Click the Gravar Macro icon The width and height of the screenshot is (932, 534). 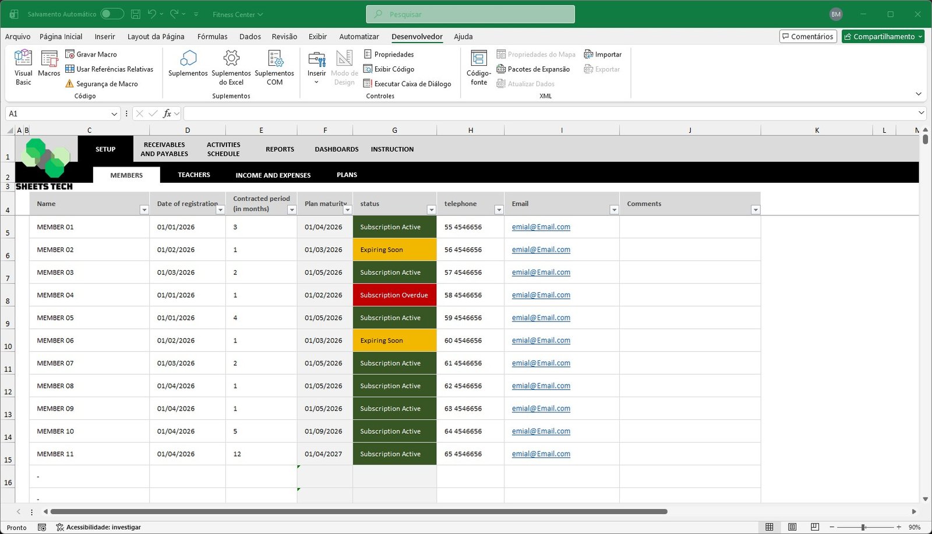pos(70,54)
